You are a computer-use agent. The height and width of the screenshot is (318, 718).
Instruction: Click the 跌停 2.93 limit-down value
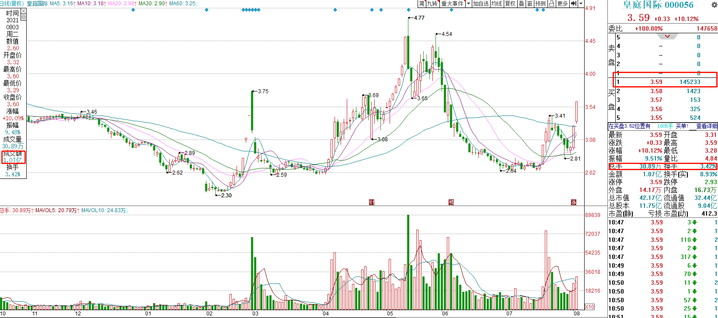click(711, 182)
